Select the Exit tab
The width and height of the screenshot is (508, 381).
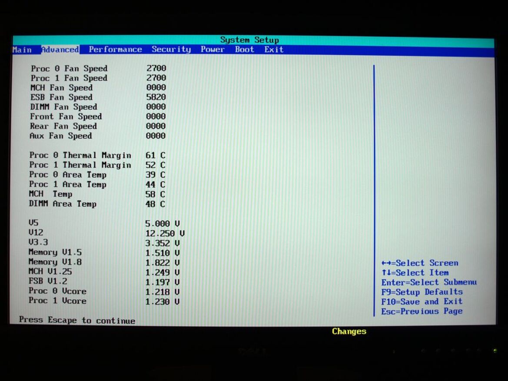274,49
